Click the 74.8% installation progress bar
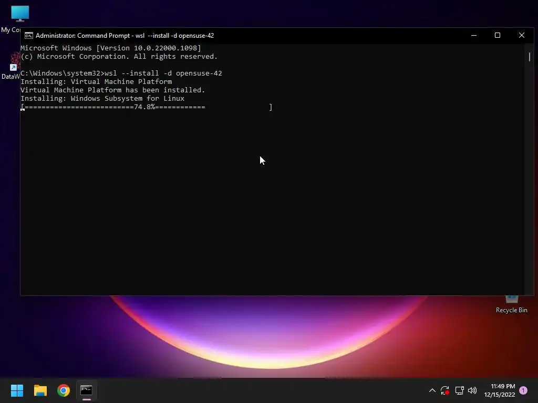Screen dimensions: 538x403 click(147, 107)
